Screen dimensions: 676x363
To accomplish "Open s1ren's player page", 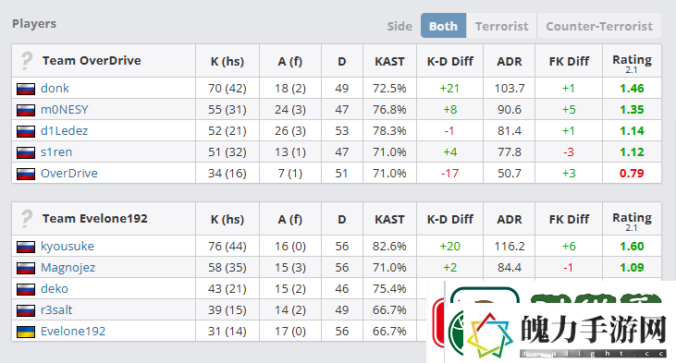I will tap(56, 152).
